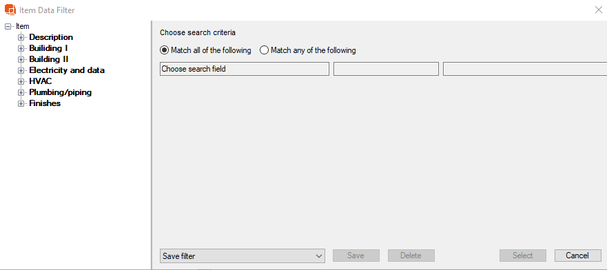
Task: Open the Choose search field box
Action: pos(245,70)
